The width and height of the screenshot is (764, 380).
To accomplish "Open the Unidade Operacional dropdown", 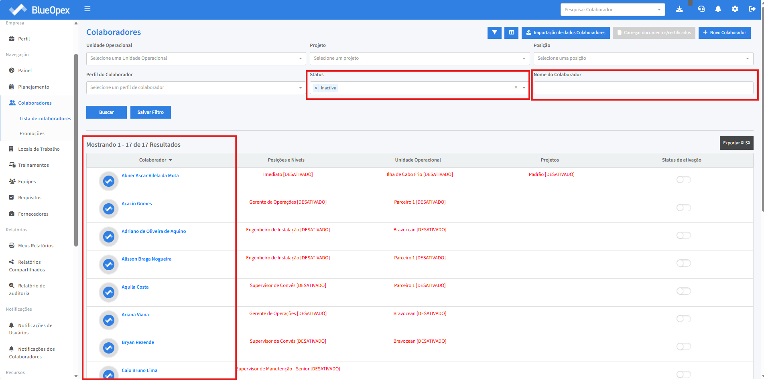I will coord(196,59).
